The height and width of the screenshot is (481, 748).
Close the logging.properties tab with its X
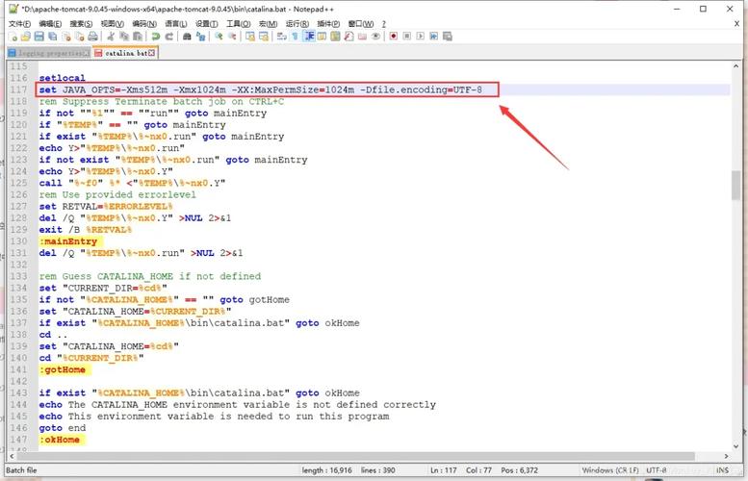click(87, 53)
